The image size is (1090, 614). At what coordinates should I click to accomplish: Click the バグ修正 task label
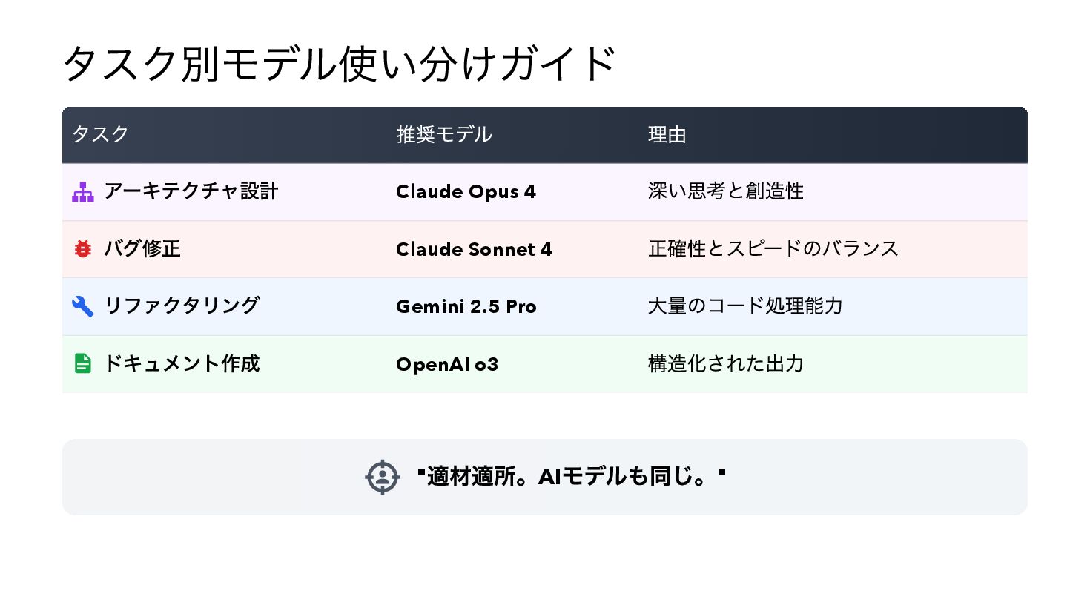coord(142,248)
